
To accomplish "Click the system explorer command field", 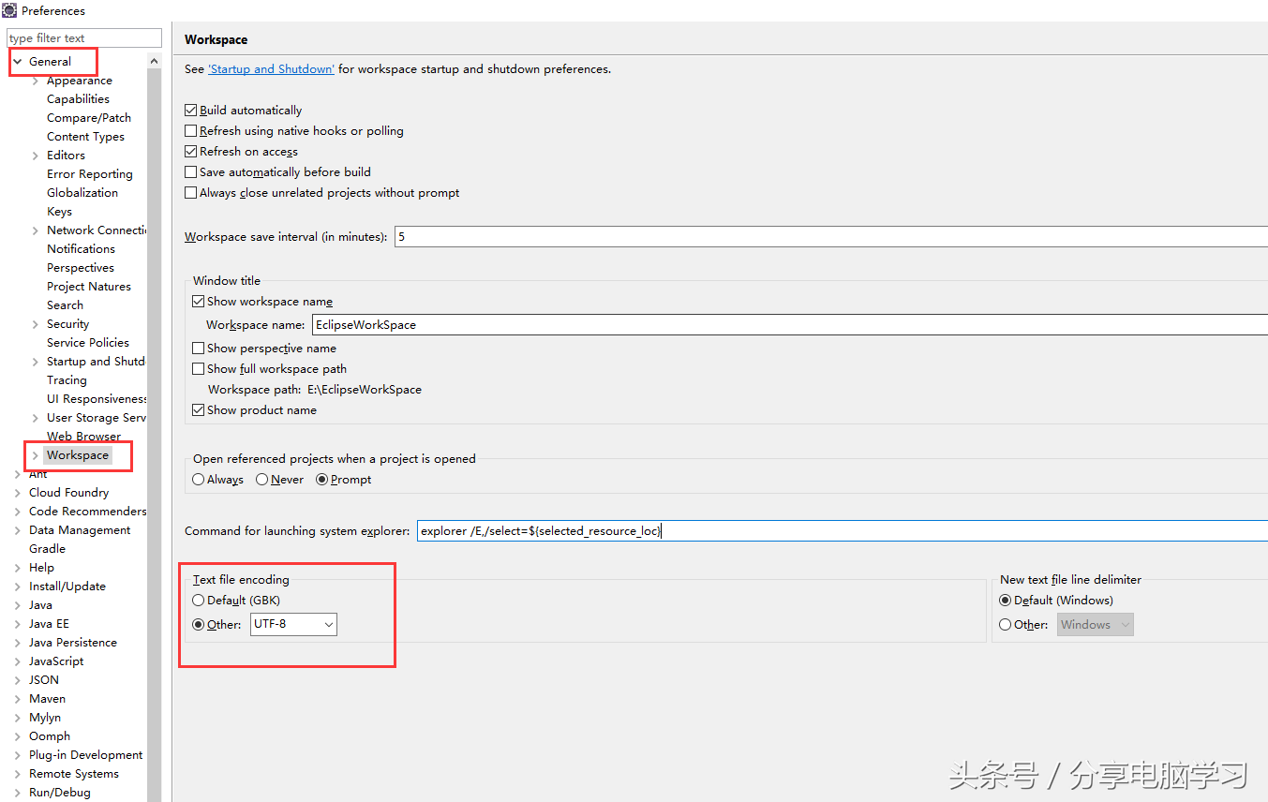I will pos(843,531).
